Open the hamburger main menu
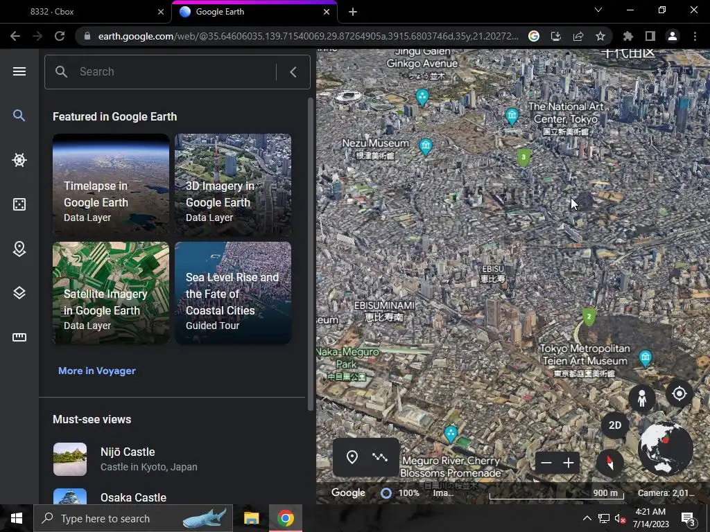 tap(19, 71)
